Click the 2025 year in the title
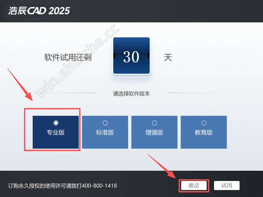 click(60, 11)
